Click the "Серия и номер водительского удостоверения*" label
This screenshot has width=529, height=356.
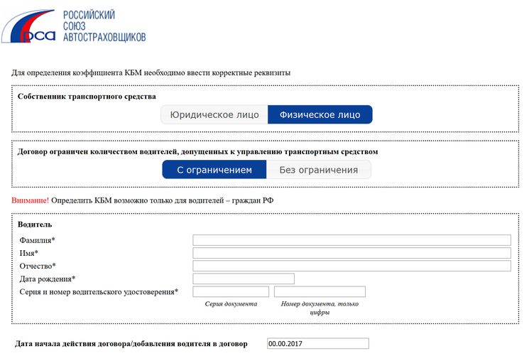[99, 291]
